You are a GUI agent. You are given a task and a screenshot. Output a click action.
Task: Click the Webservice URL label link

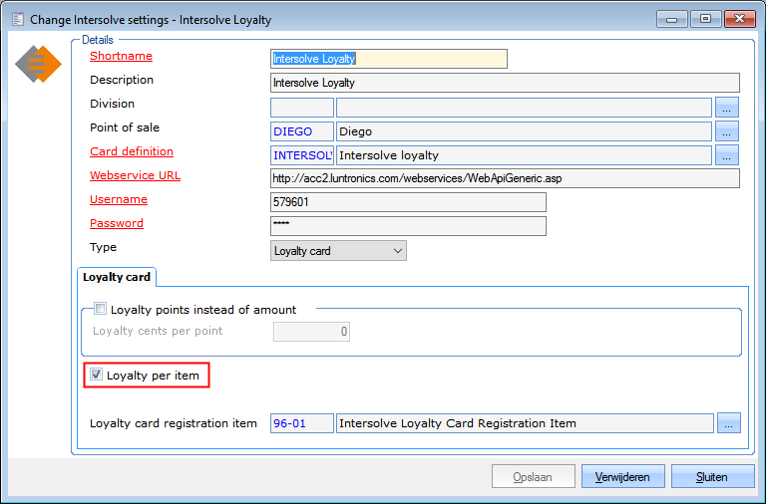point(135,175)
